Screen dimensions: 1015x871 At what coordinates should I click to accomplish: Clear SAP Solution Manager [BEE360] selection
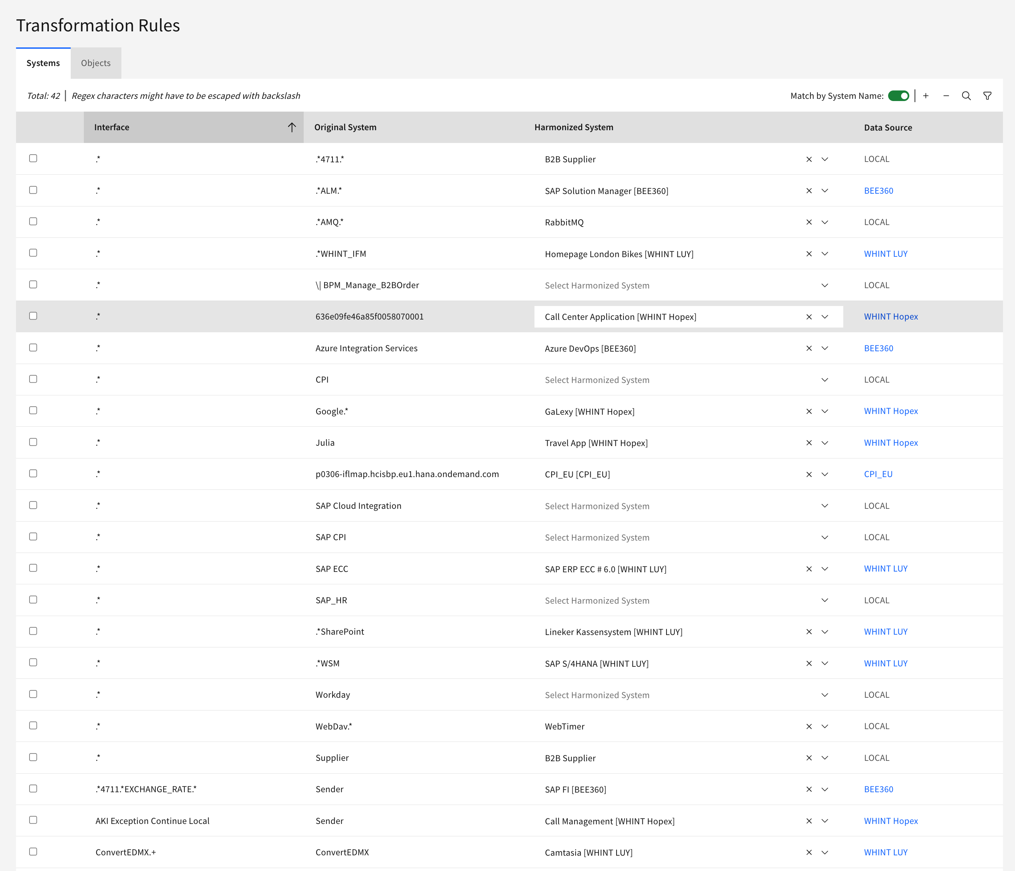click(x=809, y=191)
